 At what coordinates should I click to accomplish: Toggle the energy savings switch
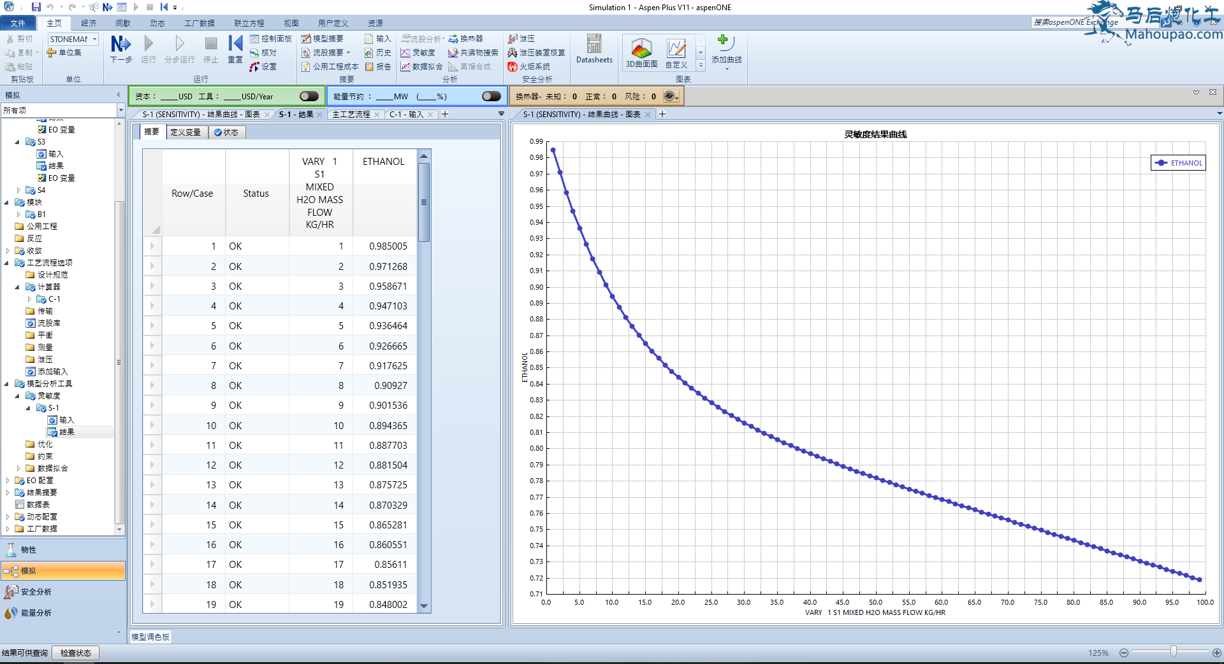point(492,96)
